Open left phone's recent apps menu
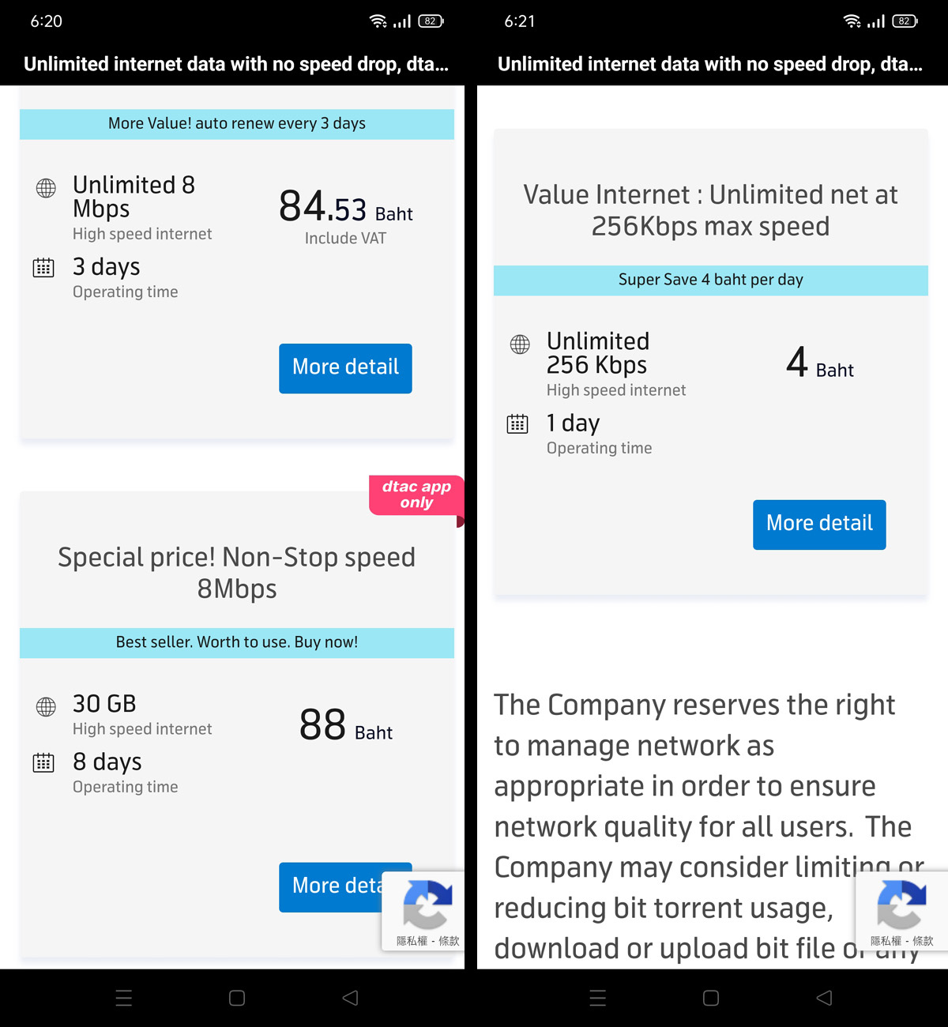This screenshot has height=1027, width=948. (124, 998)
